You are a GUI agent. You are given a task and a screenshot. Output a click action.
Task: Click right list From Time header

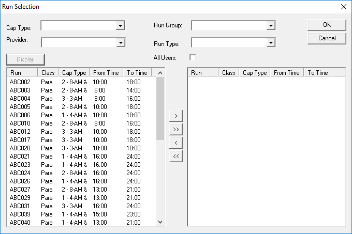tap(287, 73)
